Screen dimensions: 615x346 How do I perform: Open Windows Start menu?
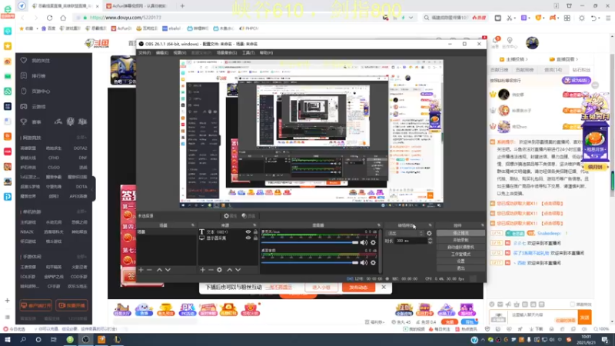point(8,340)
